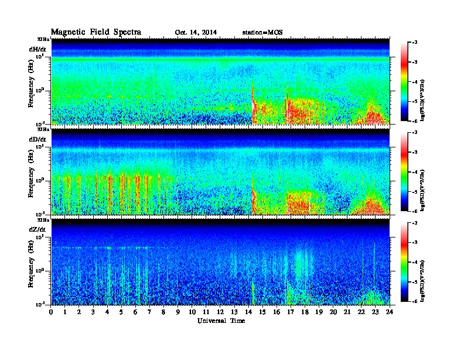Click hour tick label "12" on time axis
This screenshot has width=464, height=358.
(x=220, y=312)
